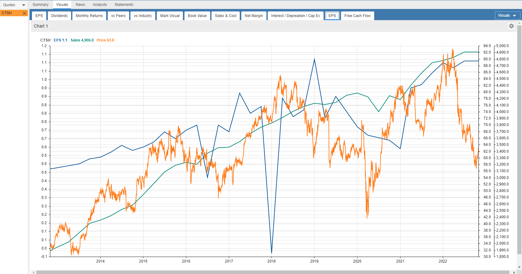Open the Sales & Cost tab
Screen dimensions: 522x274
pyautogui.click(x=226, y=16)
